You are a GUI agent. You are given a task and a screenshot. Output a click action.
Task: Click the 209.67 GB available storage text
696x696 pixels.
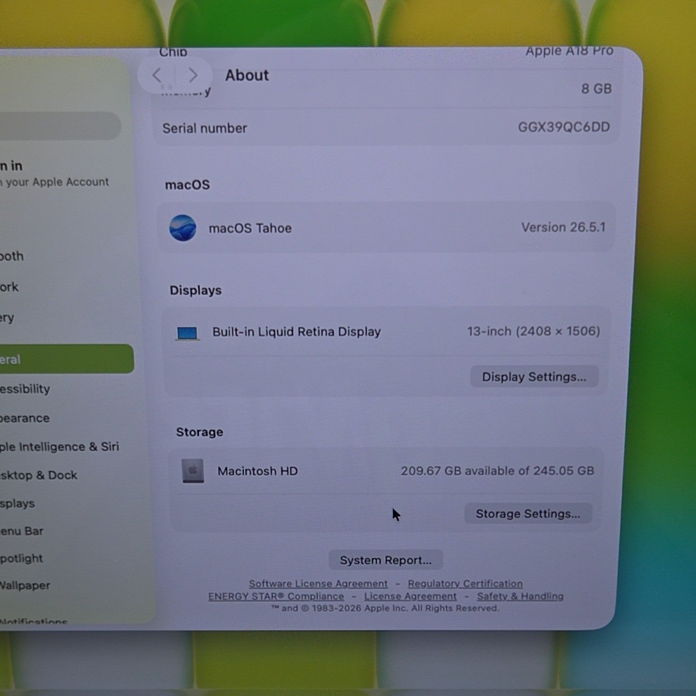(x=497, y=471)
